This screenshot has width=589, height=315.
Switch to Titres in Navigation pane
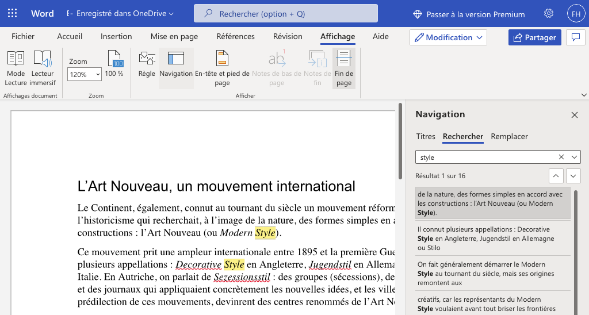[426, 136]
